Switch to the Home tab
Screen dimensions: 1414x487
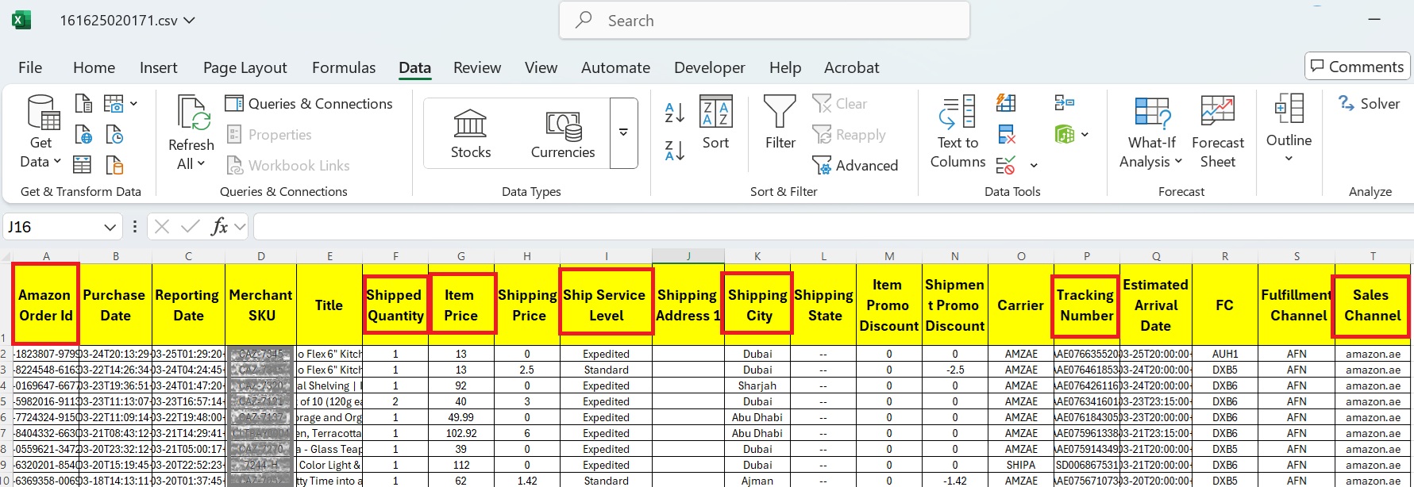click(94, 67)
